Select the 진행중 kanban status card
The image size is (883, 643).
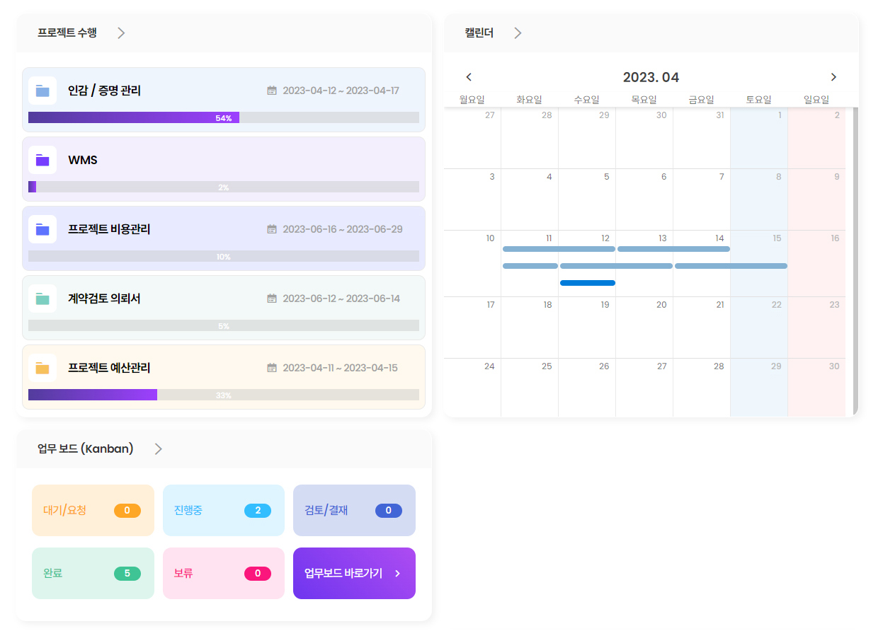click(x=223, y=510)
